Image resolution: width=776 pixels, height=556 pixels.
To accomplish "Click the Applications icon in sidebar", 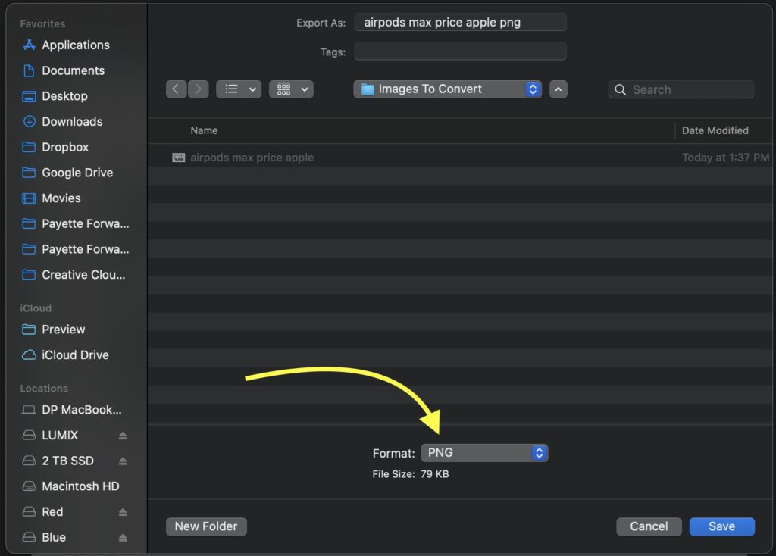I will click(x=30, y=45).
